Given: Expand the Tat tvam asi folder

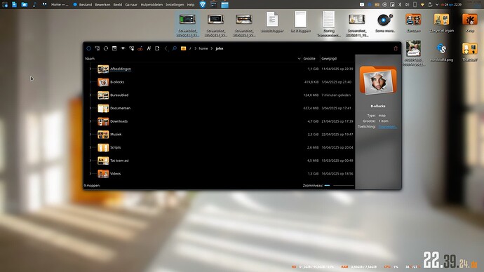Looking at the screenshot, I should [90, 161].
